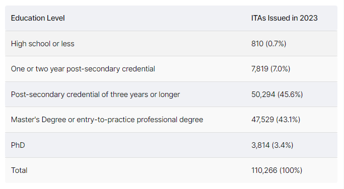Select the Total row label
The width and height of the screenshot is (344, 189).
click(19, 170)
